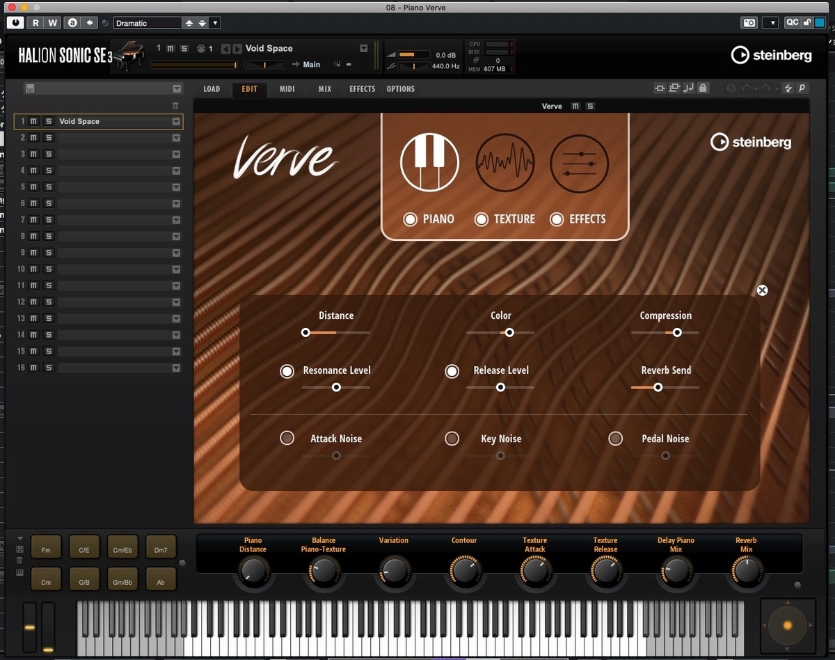Enable Read automation (R) button
Screen dimensions: 835x660
click(x=35, y=23)
